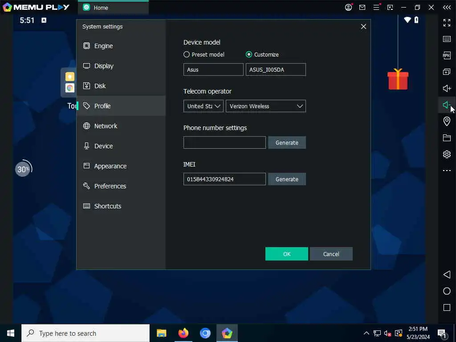Click the Android battery status icon
Screen dimensions: 456x342
coord(416,20)
